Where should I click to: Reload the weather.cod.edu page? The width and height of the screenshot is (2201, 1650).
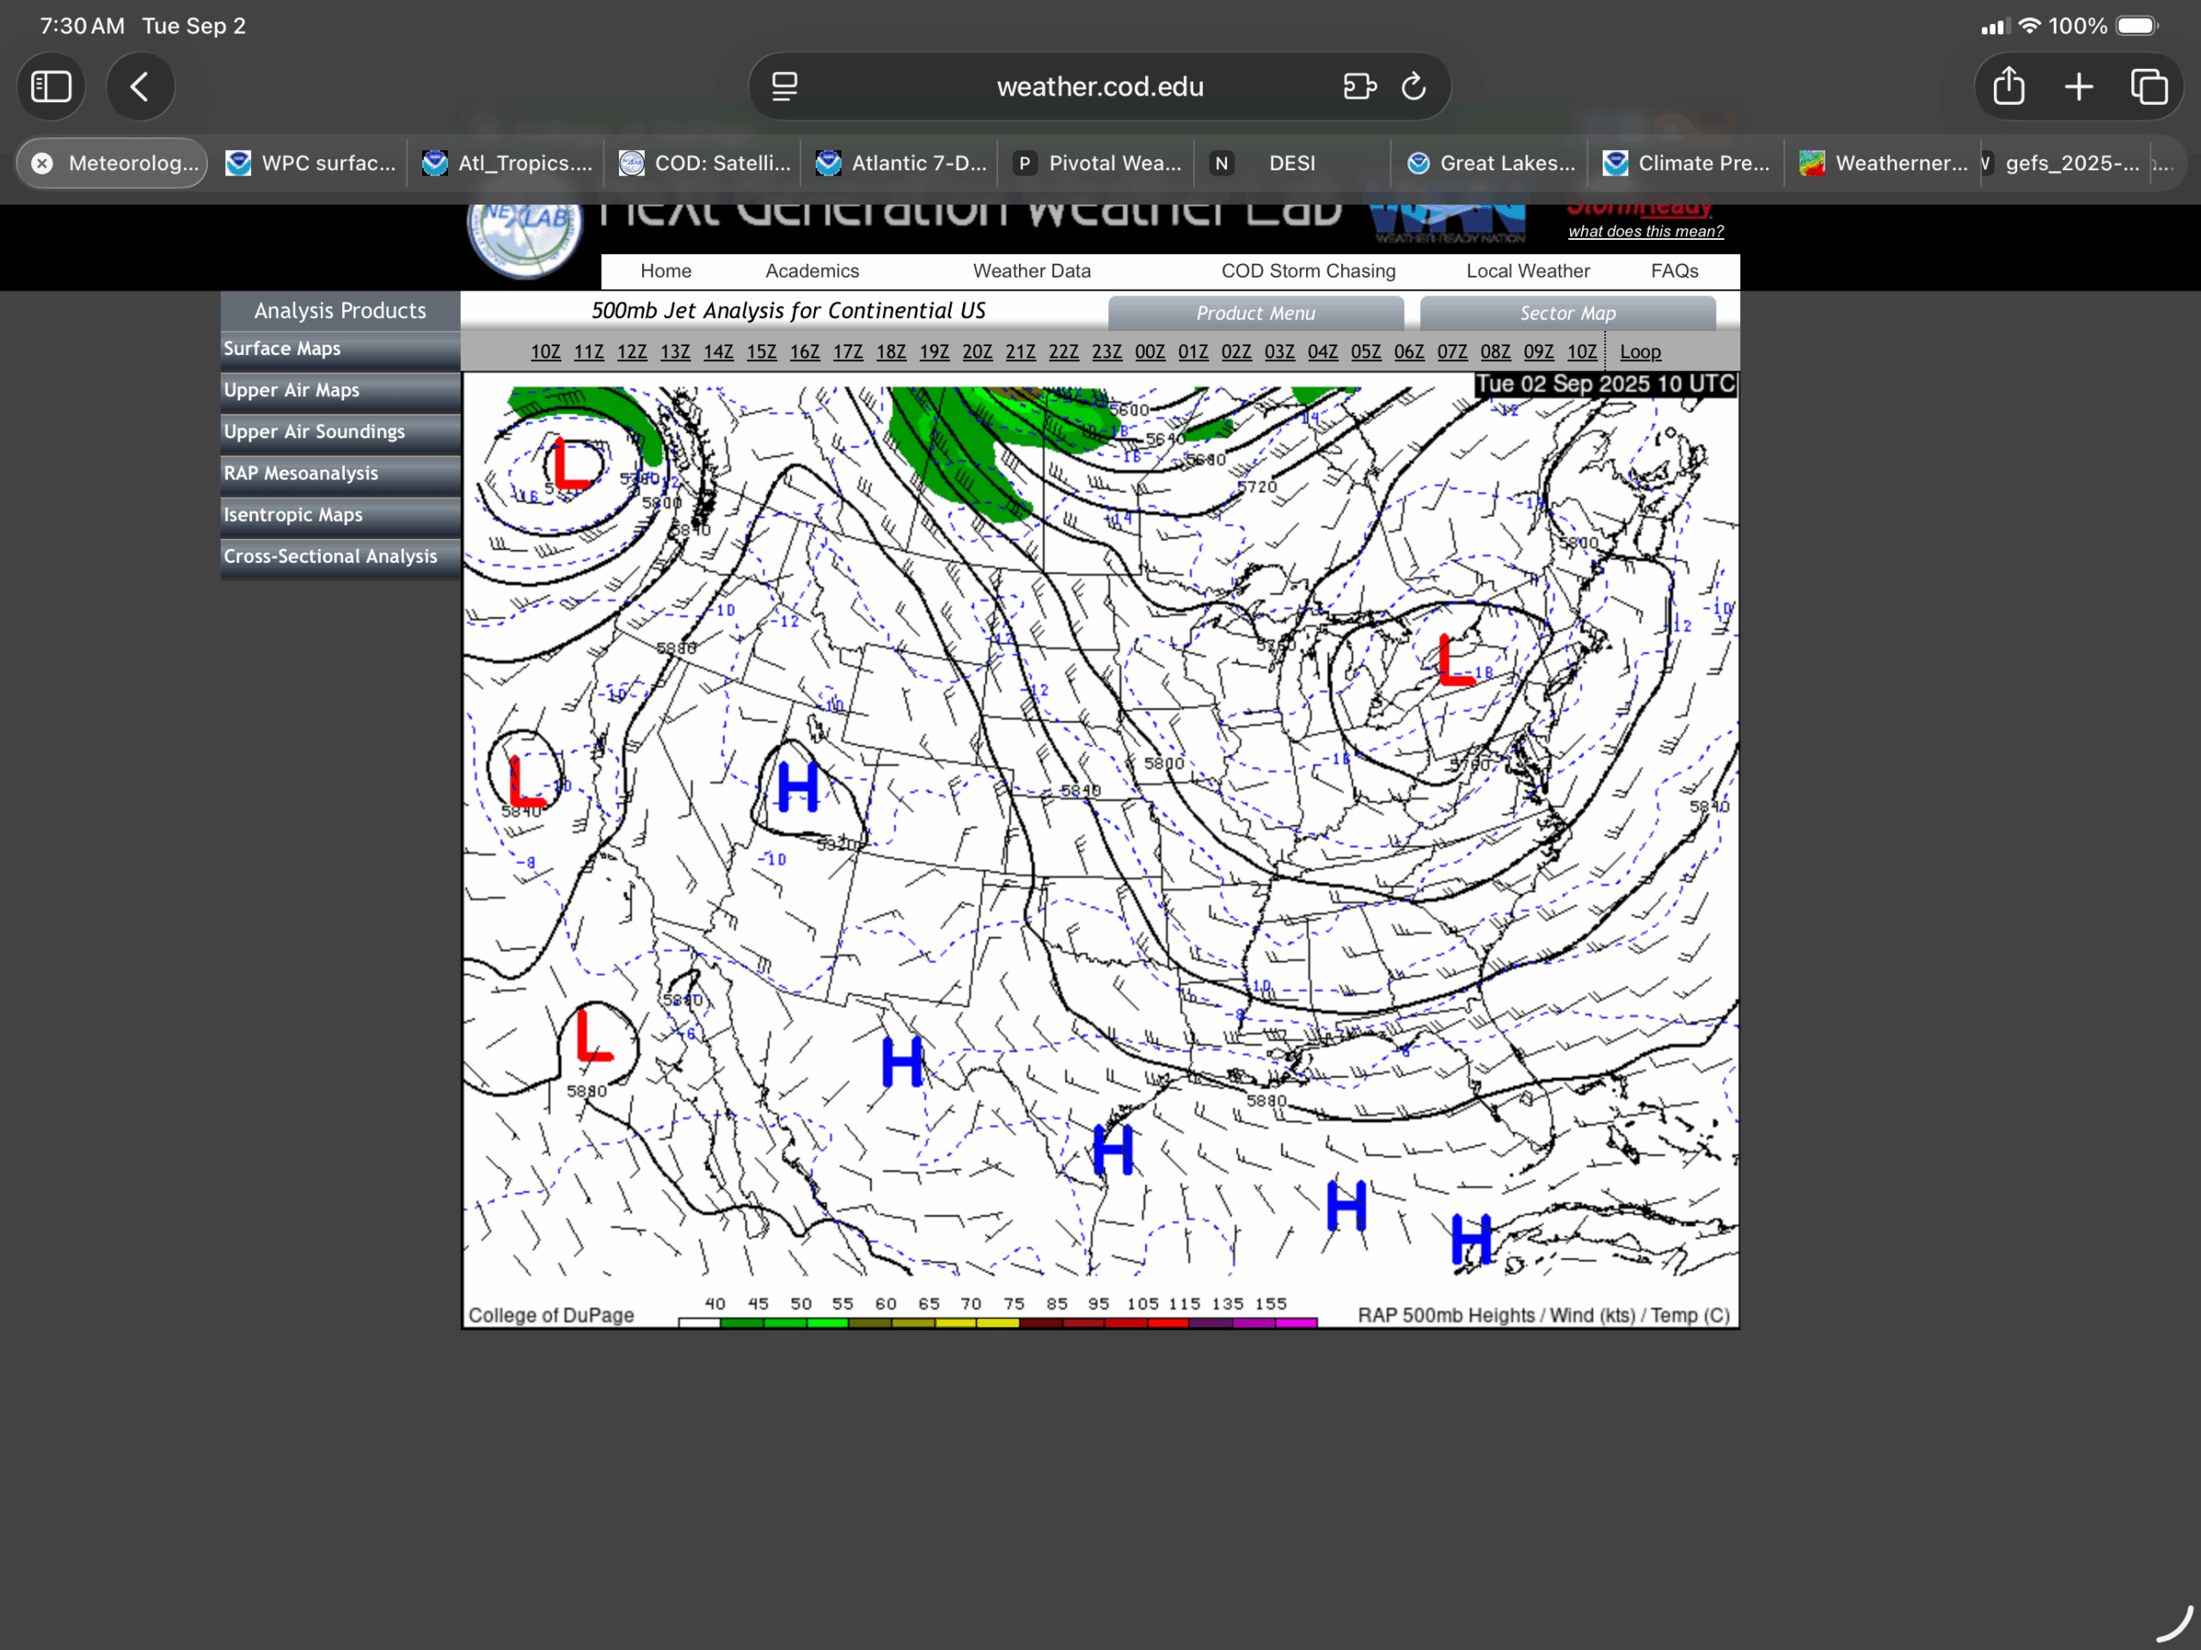[1414, 87]
